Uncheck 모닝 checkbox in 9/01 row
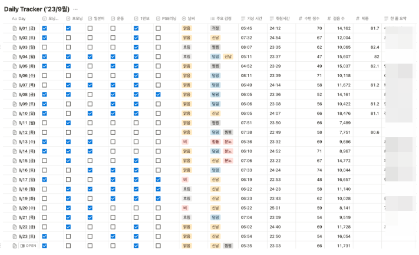 [44, 28]
